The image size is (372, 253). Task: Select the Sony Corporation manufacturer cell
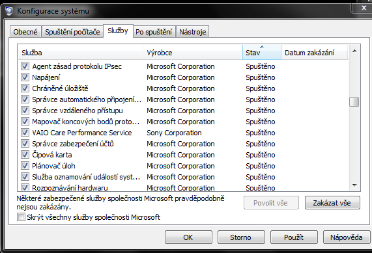(x=174, y=133)
